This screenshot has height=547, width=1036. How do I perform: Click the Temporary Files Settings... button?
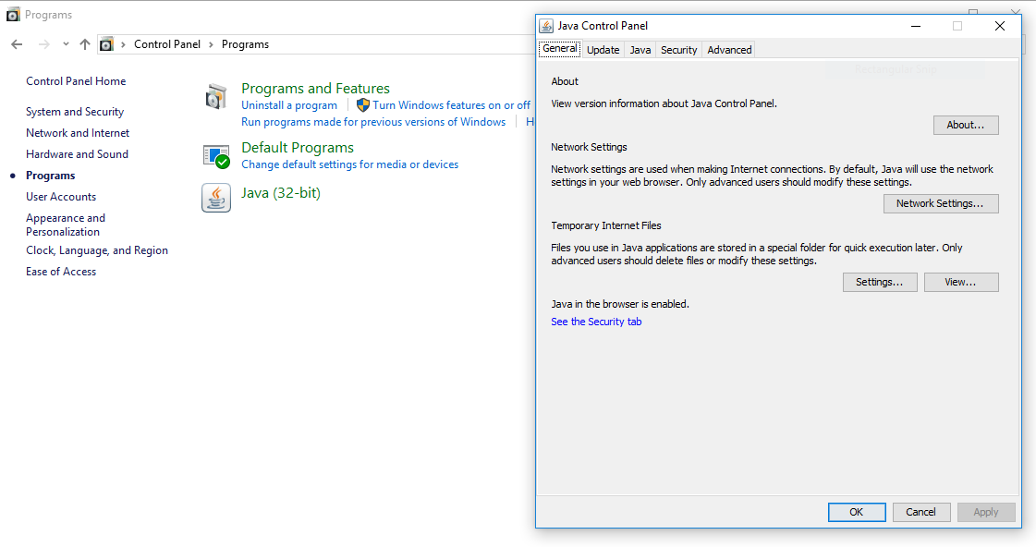880,282
